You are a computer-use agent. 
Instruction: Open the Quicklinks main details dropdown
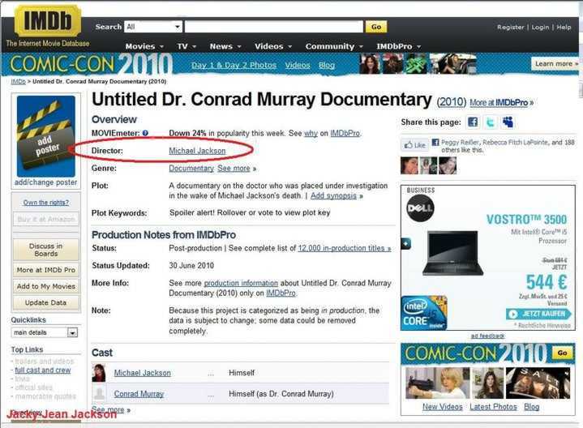[45, 332]
